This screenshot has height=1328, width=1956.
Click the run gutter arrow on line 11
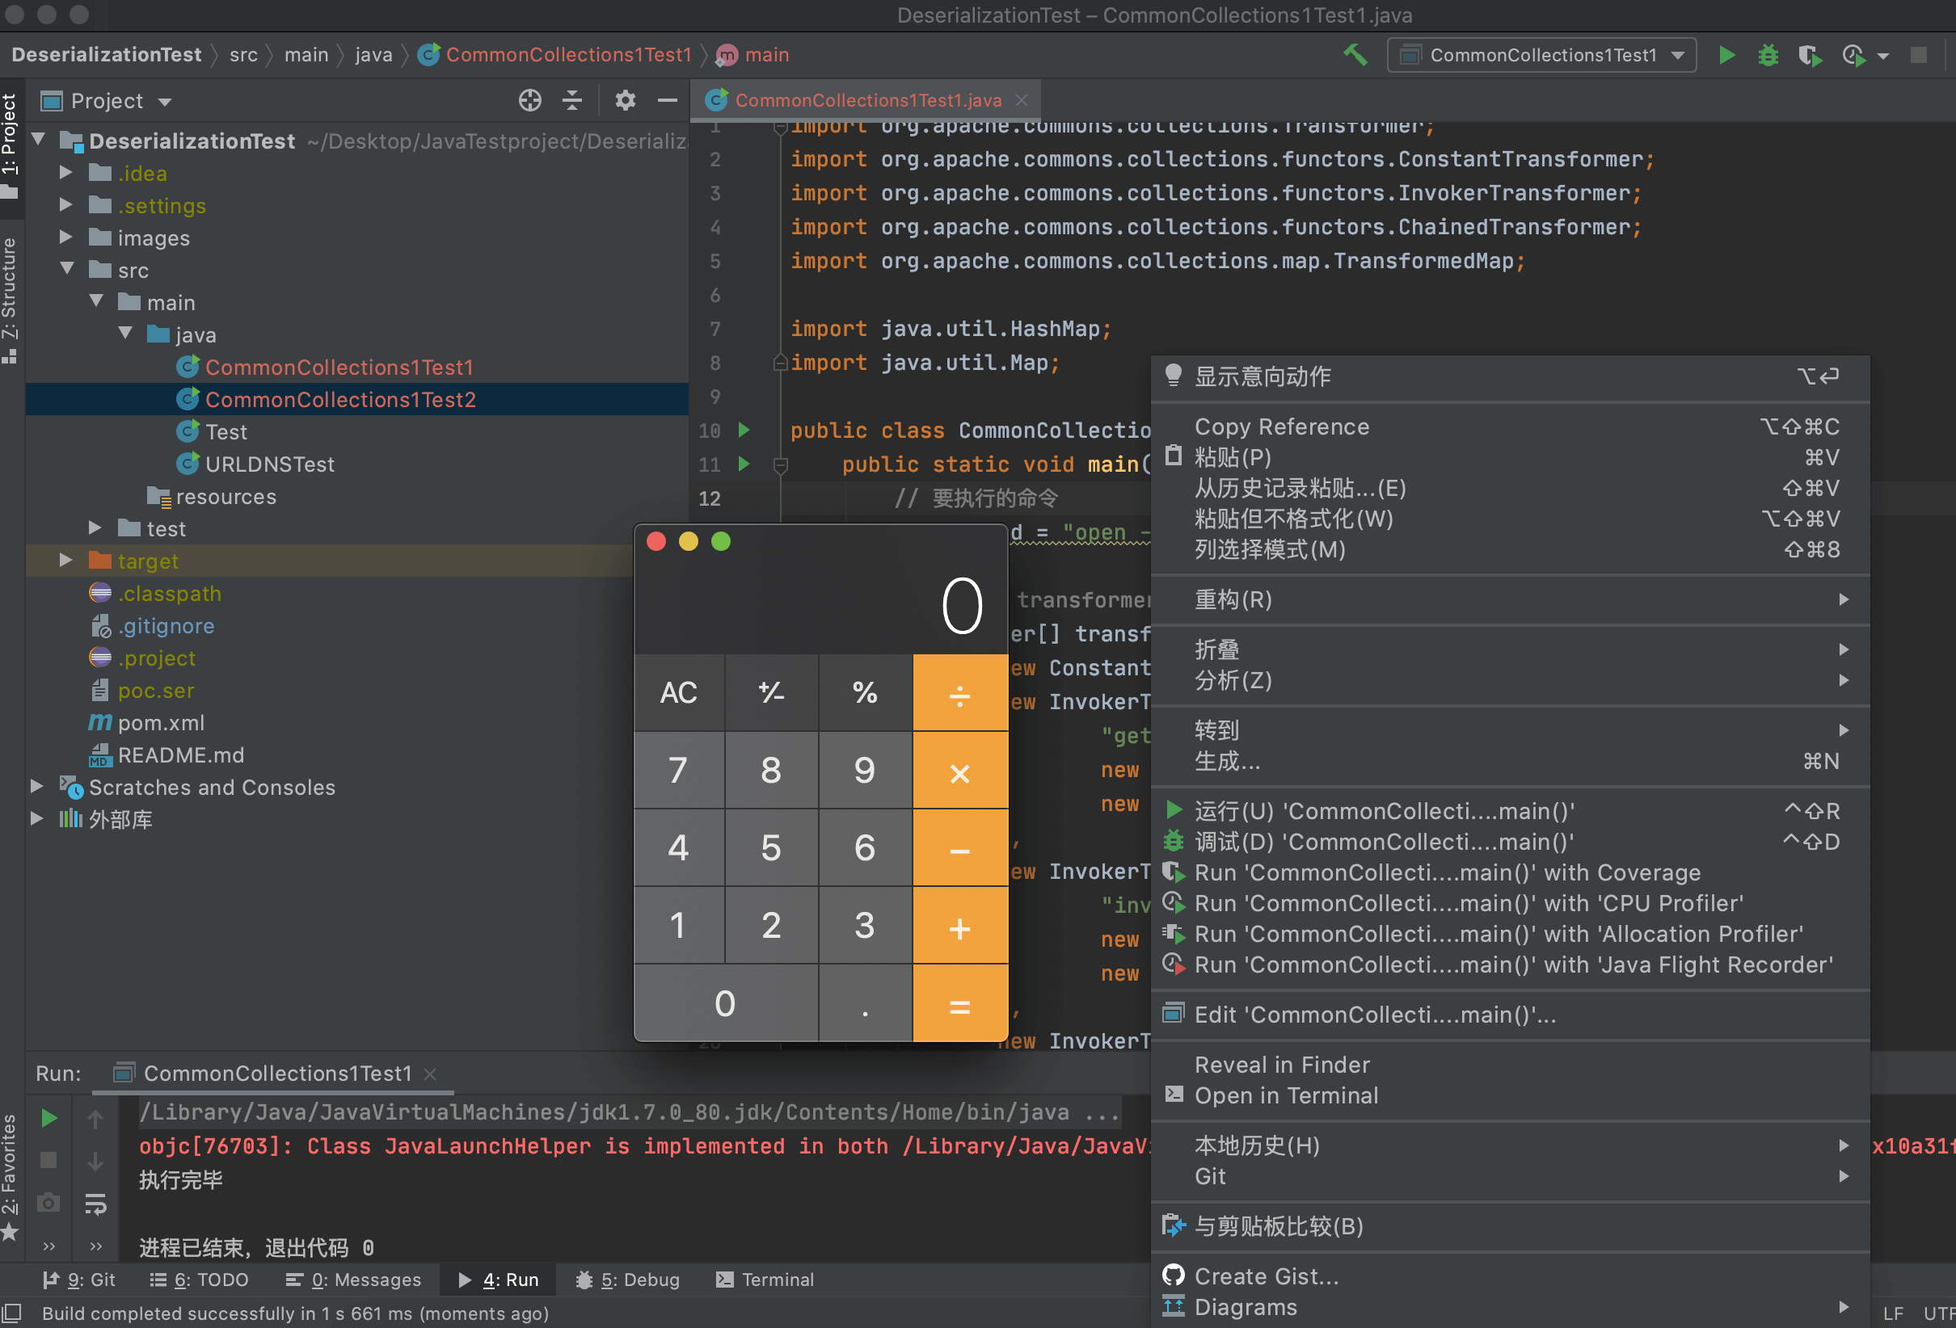[744, 464]
